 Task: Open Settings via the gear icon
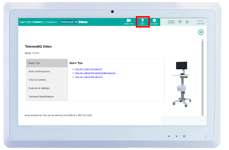click(x=154, y=21)
